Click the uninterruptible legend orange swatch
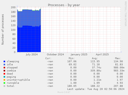 [x=4, y=80]
